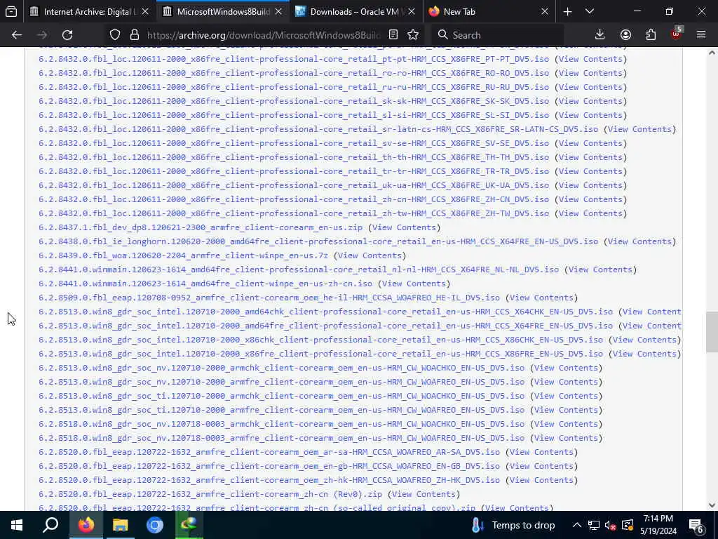718x539 pixels.
Task: Click the archive.org URL address field
Action: coord(263,35)
